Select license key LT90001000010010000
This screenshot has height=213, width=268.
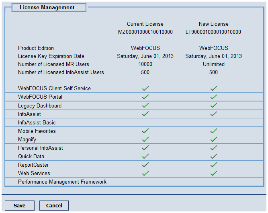point(213,32)
